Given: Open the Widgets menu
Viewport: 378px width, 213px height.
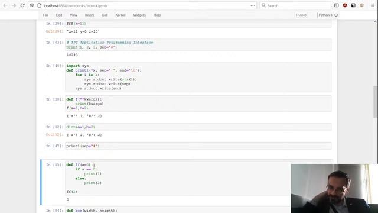Looking at the screenshot, I should 139,15.
